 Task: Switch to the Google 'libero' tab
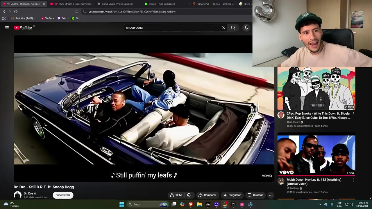pyautogui.click(x=246, y=4)
